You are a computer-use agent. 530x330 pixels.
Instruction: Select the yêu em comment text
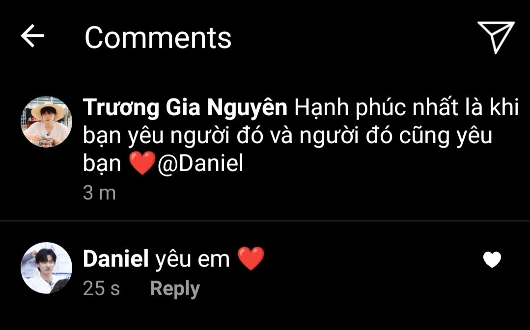click(193, 259)
